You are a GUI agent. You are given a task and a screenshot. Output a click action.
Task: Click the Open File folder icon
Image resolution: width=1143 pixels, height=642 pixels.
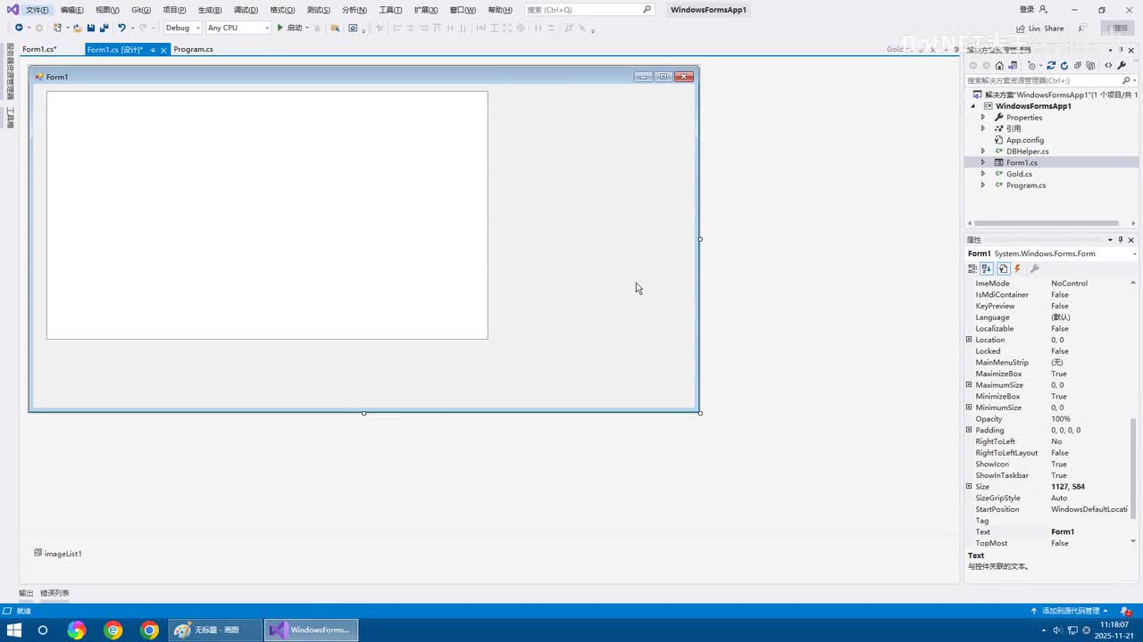point(78,28)
